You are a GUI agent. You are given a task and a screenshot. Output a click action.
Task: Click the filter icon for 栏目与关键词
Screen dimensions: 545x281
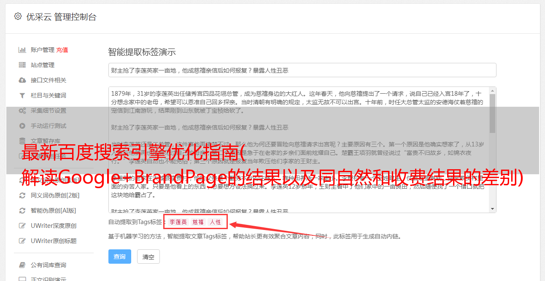[22, 95]
